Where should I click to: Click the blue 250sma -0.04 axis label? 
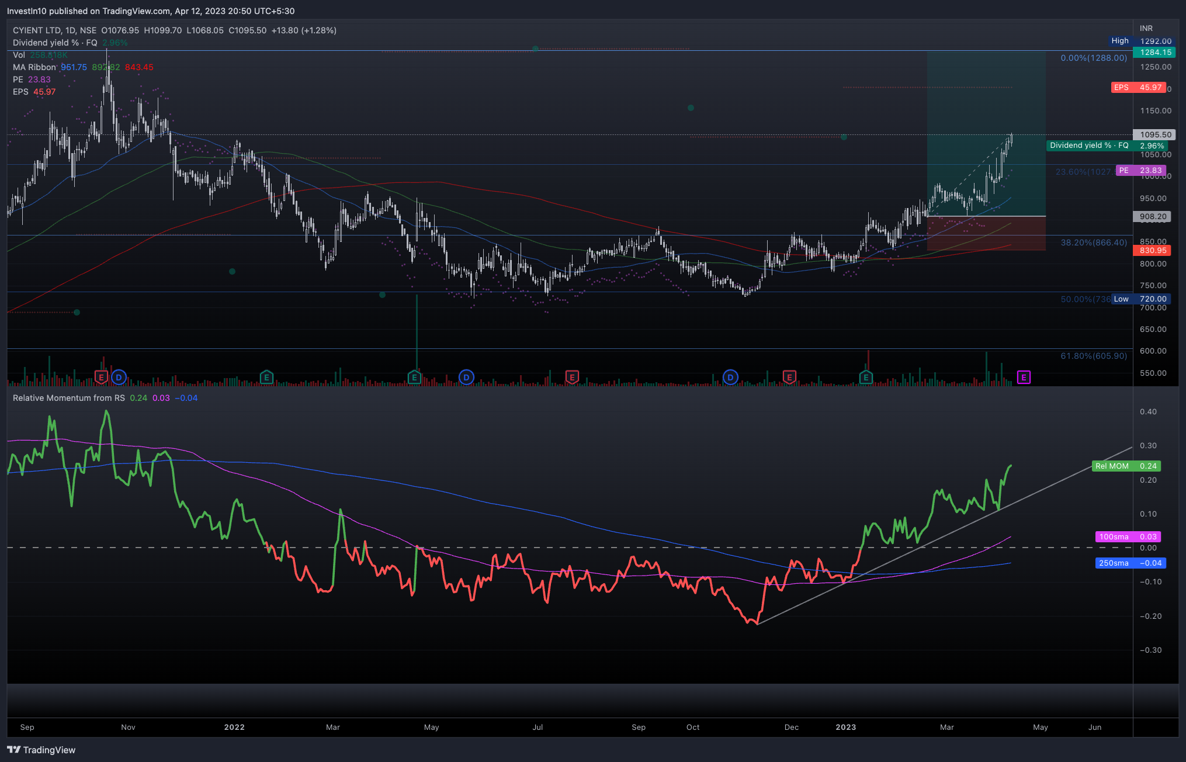1130,563
